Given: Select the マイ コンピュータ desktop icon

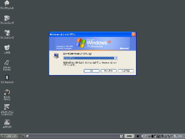Looking at the screenshot, I should pyautogui.click(x=7, y=19).
